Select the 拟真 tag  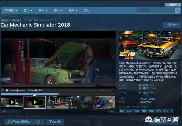pos(129,111)
